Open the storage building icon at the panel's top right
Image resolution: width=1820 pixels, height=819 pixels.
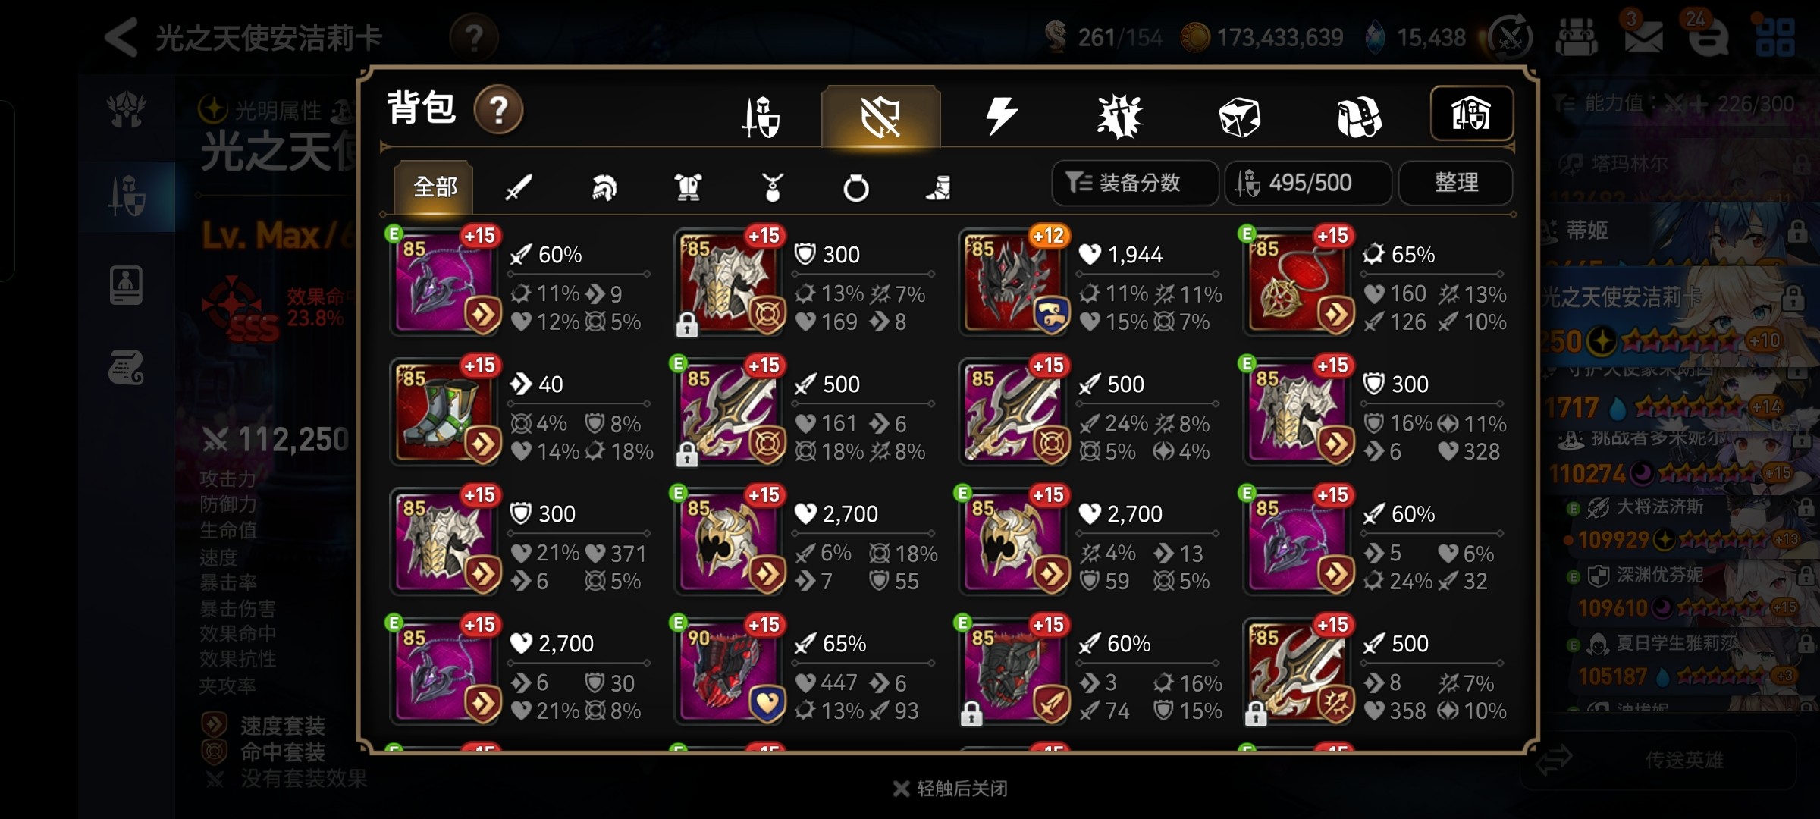1471,114
